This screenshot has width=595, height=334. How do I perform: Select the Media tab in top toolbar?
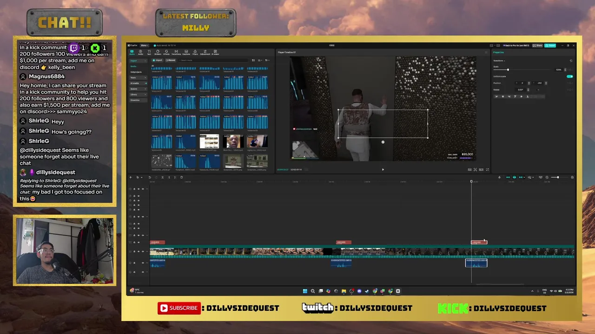[x=132, y=52]
